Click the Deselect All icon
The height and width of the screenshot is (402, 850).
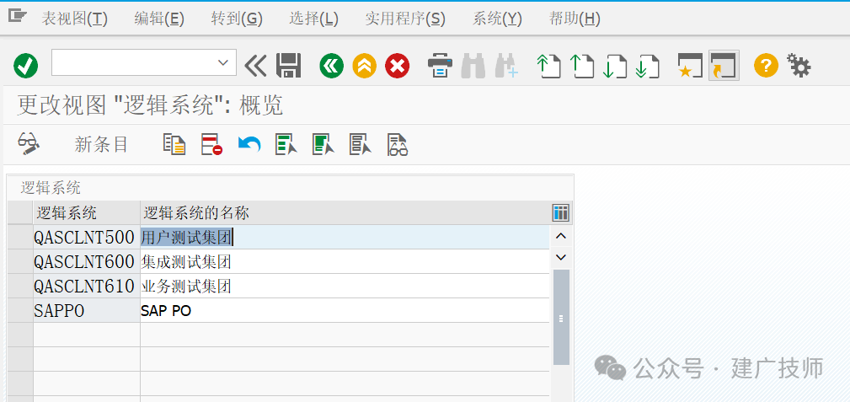coord(361,145)
